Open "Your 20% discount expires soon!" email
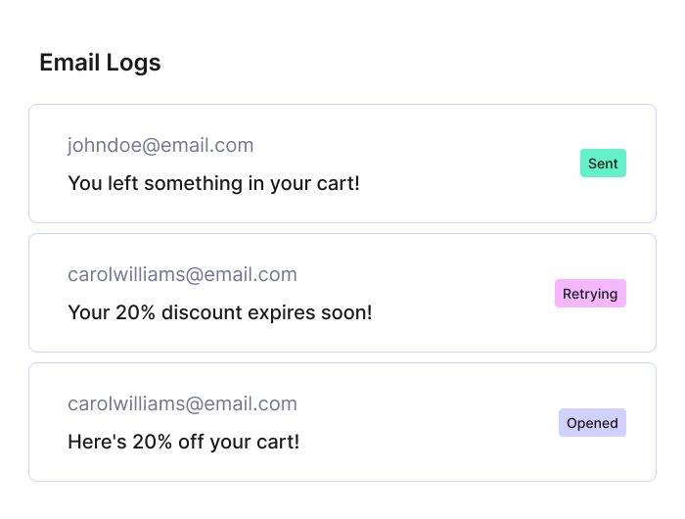This screenshot has width=685, height=519. (219, 312)
